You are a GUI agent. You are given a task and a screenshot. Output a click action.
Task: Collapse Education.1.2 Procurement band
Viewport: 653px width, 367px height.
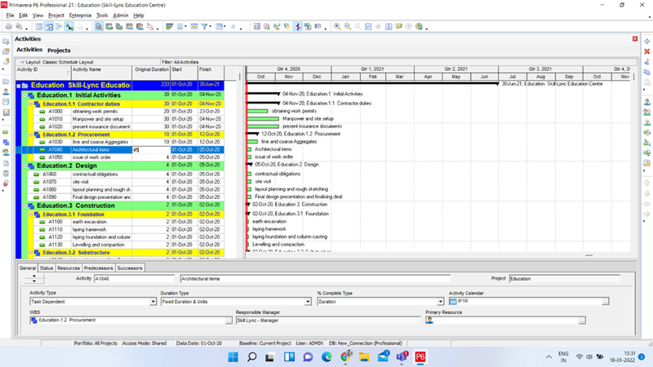point(30,135)
